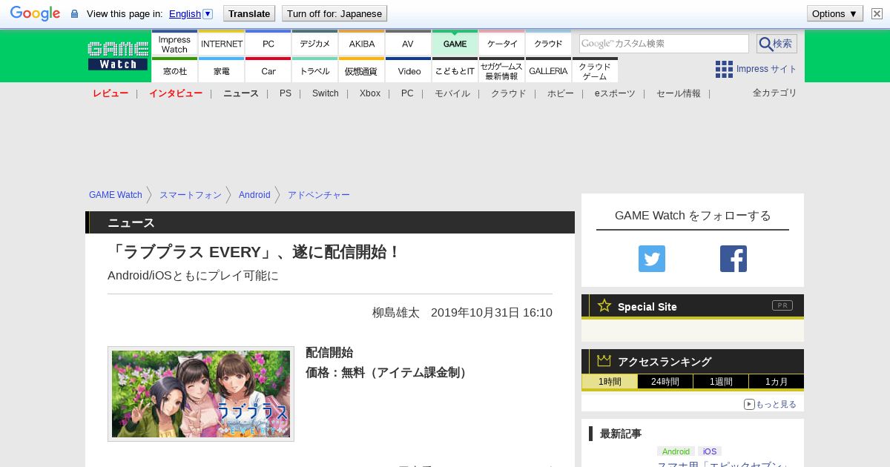Click the スマートフォン breadcrumb

(191, 195)
